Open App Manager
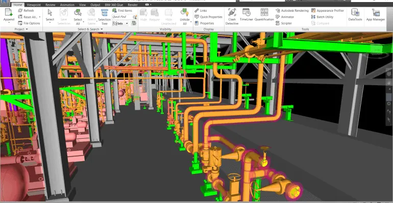 [x=376, y=14]
